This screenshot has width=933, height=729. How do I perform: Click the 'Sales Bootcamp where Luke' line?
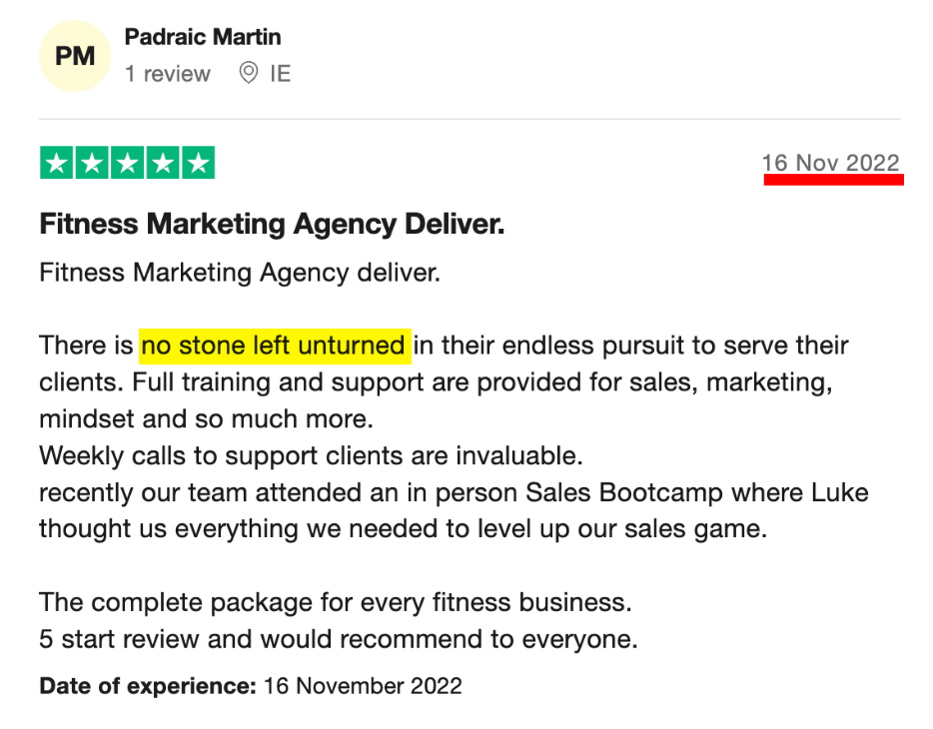pyautogui.click(x=454, y=493)
